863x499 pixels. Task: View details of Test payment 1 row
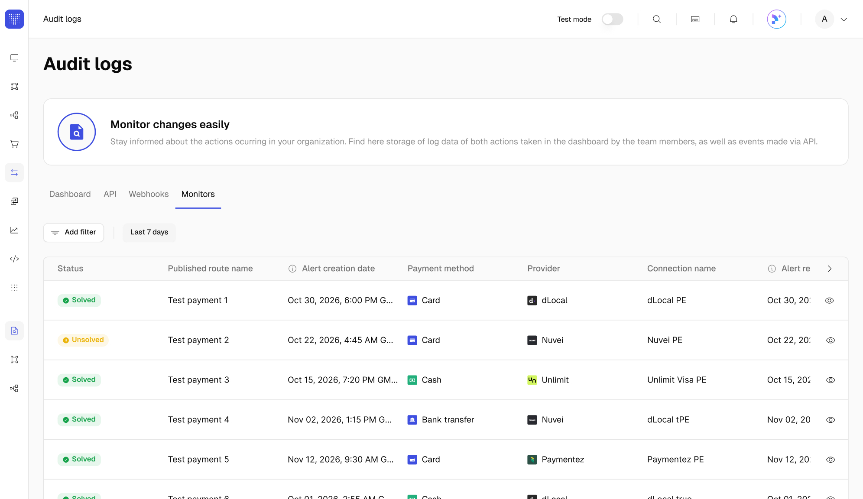(830, 300)
